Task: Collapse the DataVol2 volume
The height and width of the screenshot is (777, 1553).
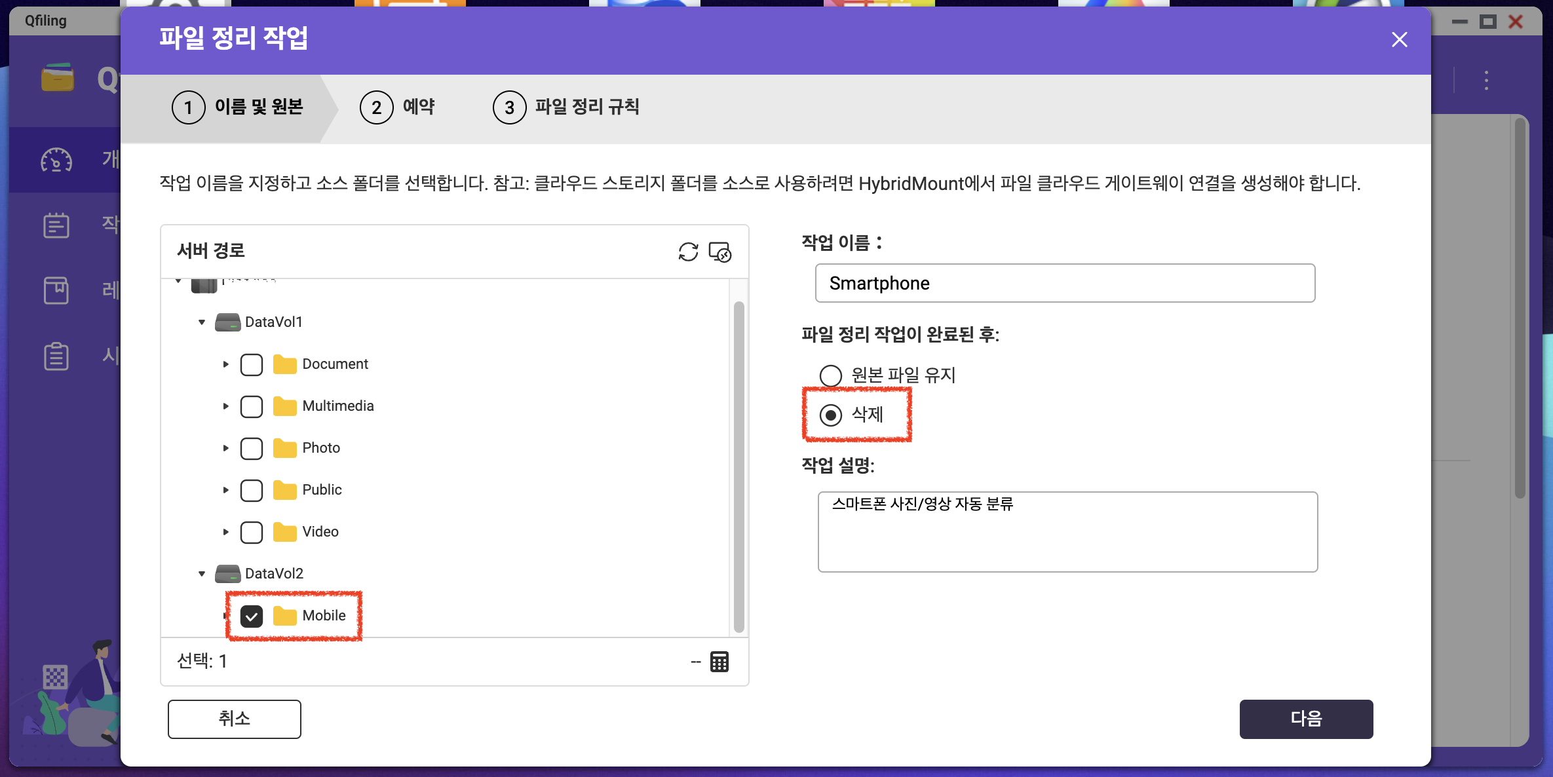Action: pyautogui.click(x=202, y=574)
